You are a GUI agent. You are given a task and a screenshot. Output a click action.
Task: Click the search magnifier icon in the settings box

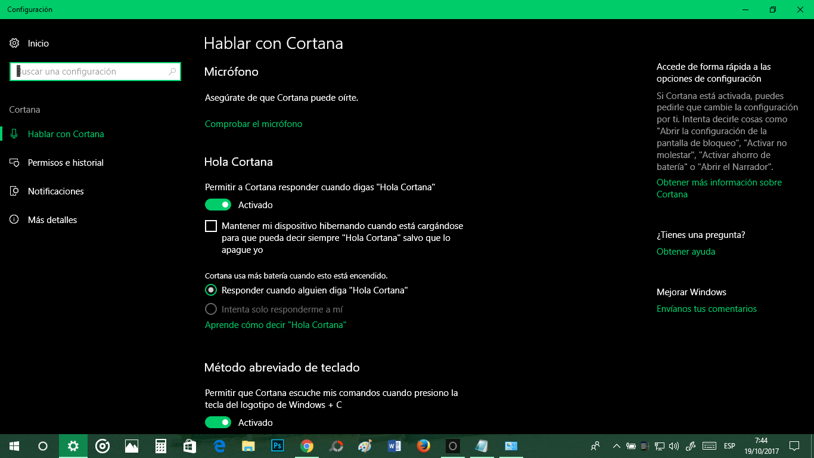pyautogui.click(x=173, y=72)
